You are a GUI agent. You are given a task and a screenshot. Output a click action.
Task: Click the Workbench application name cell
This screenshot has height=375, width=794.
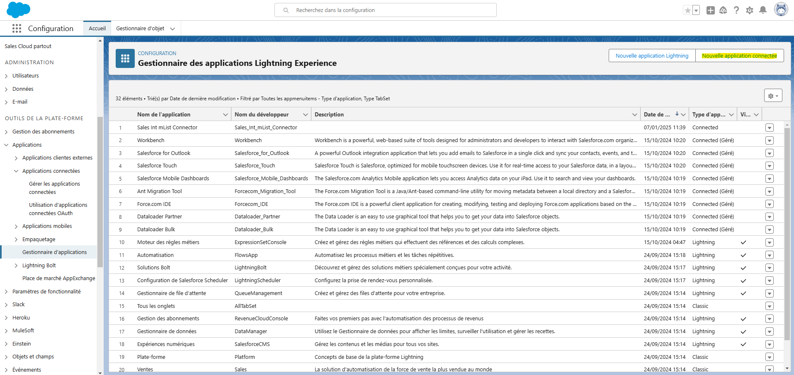pyautogui.click(x=151, y=140)
